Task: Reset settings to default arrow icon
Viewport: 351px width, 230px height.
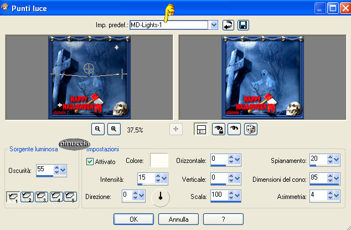Action: 228,25
